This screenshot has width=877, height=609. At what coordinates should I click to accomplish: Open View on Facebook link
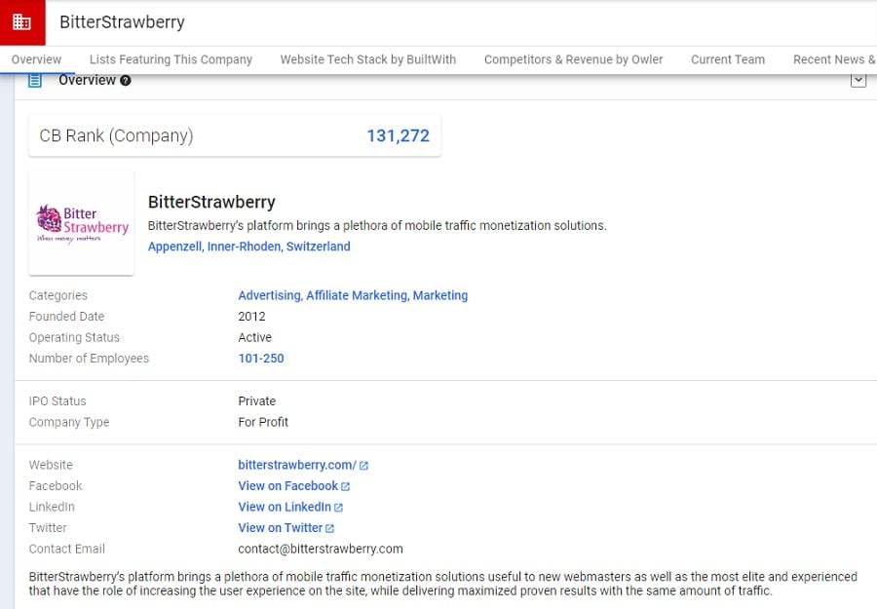pos(288,486)
